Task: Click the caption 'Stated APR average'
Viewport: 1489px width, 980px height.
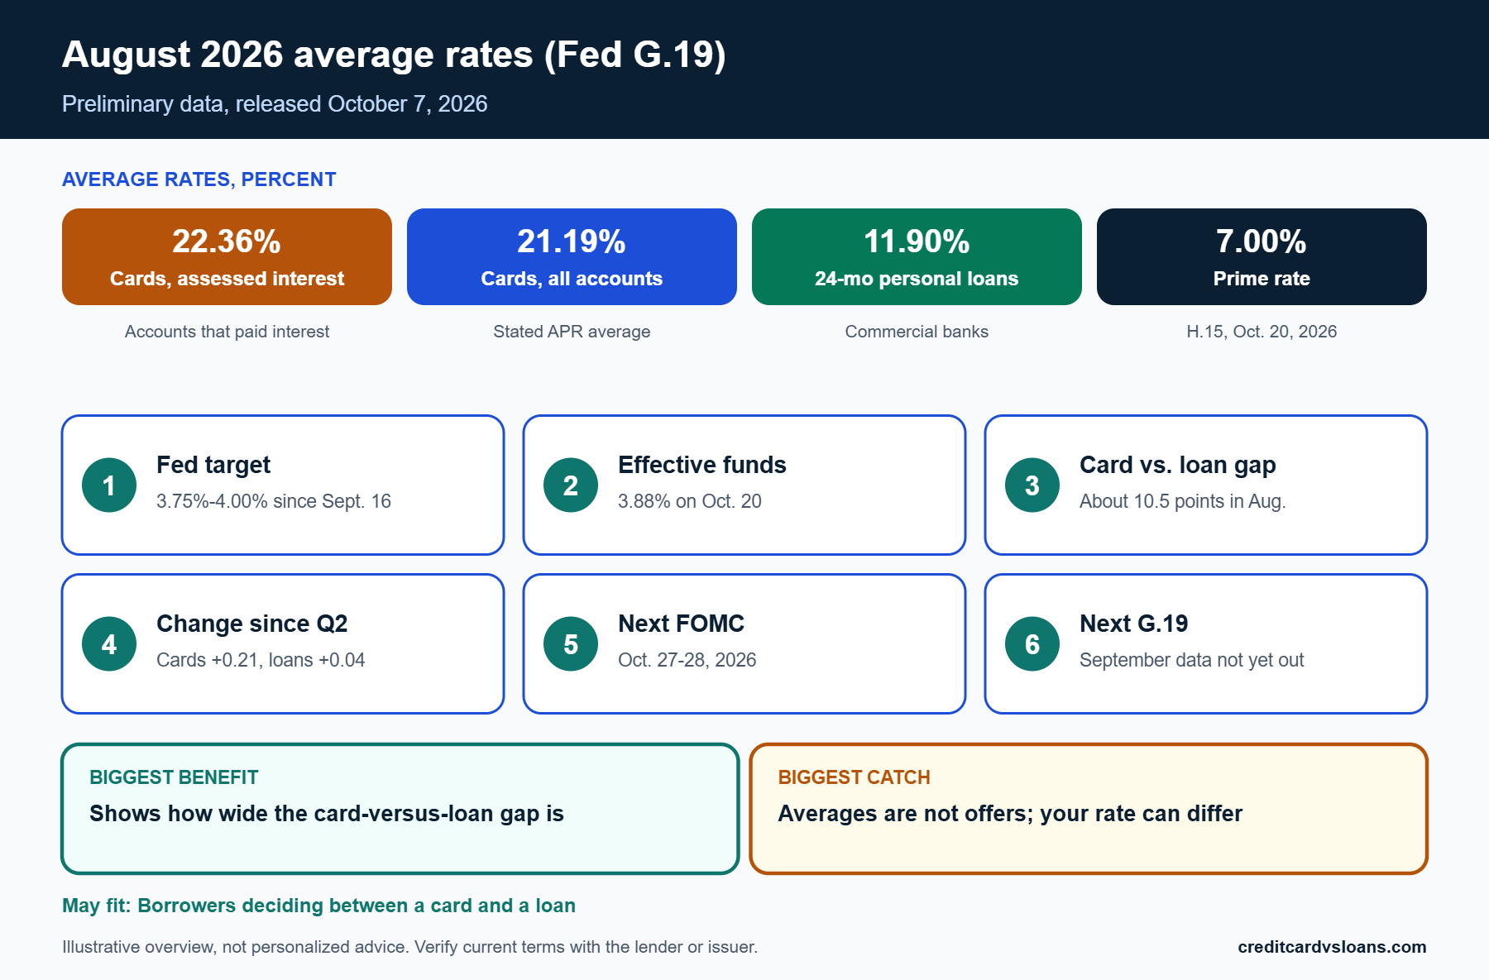Action: pos(572,332)
